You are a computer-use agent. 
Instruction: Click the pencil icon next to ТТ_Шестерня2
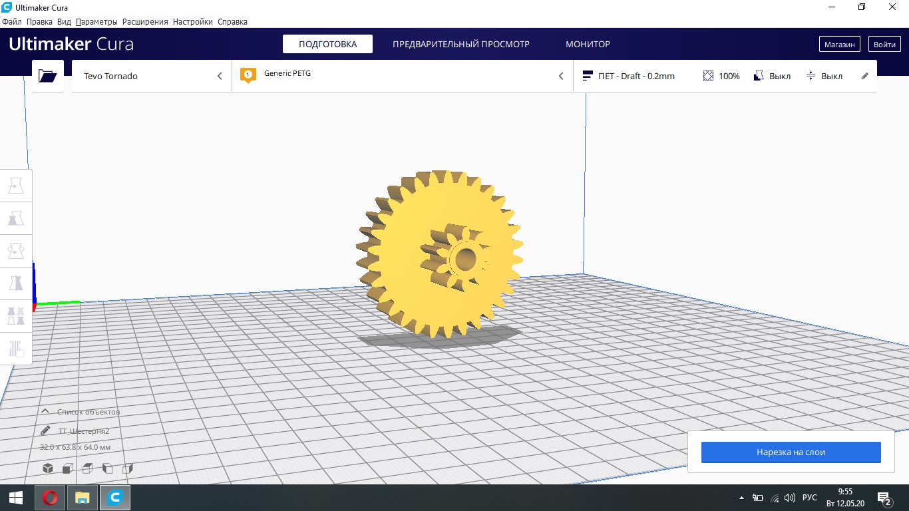point(45,430)
